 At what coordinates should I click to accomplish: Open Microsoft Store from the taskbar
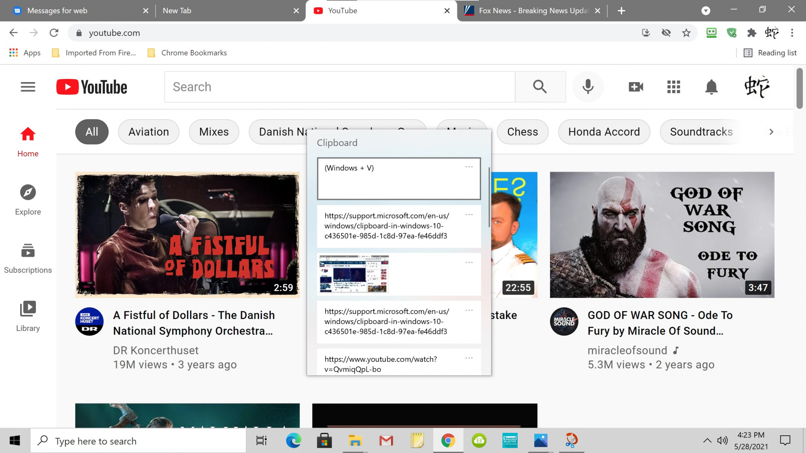[324, 441]
